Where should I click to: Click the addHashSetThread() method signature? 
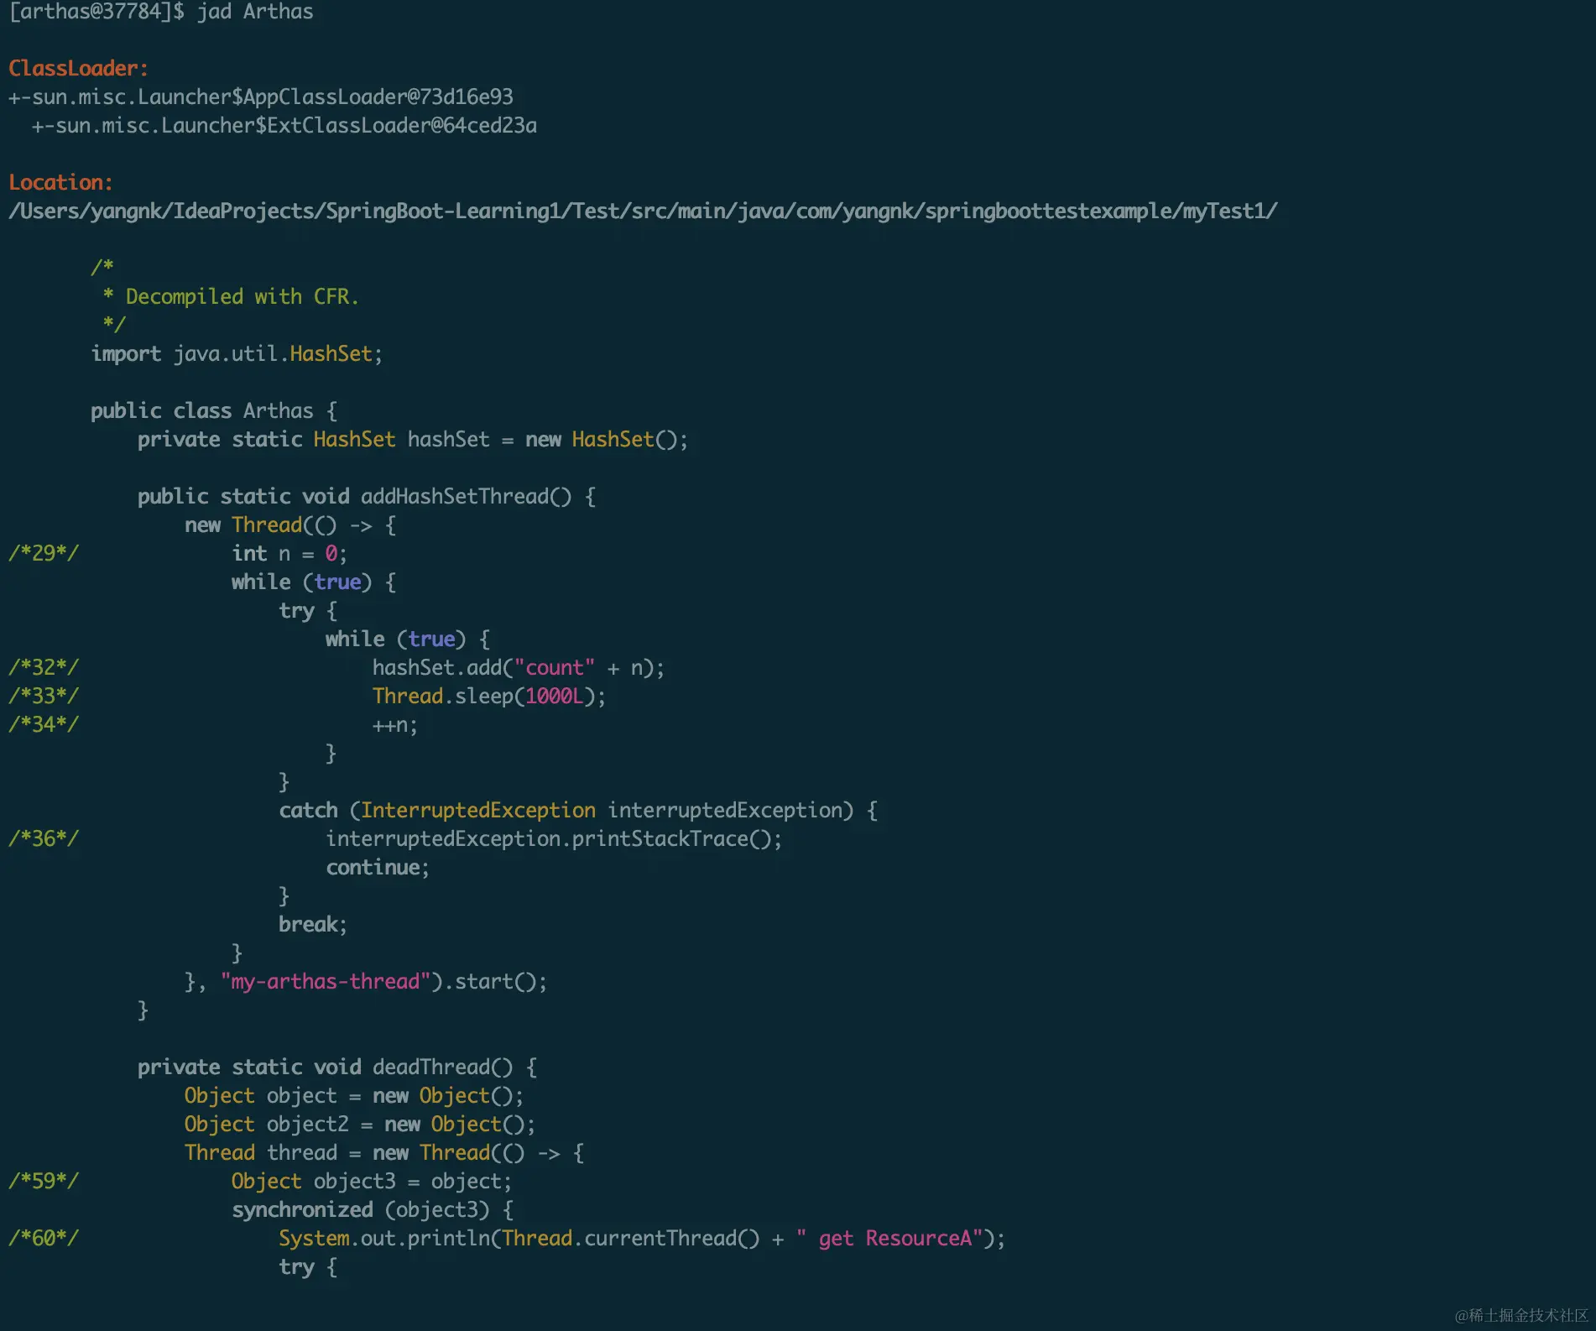pos(367,496)
